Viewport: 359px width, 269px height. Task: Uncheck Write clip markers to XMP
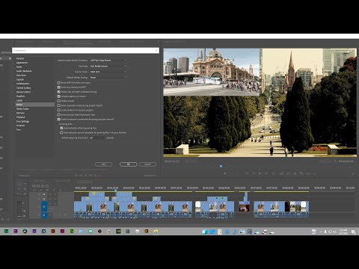pyautogui.click(x=59, y=87)
